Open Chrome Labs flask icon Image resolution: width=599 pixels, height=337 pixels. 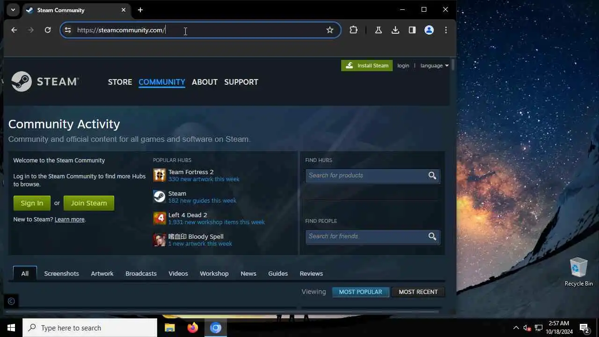(x=379, y=30)
